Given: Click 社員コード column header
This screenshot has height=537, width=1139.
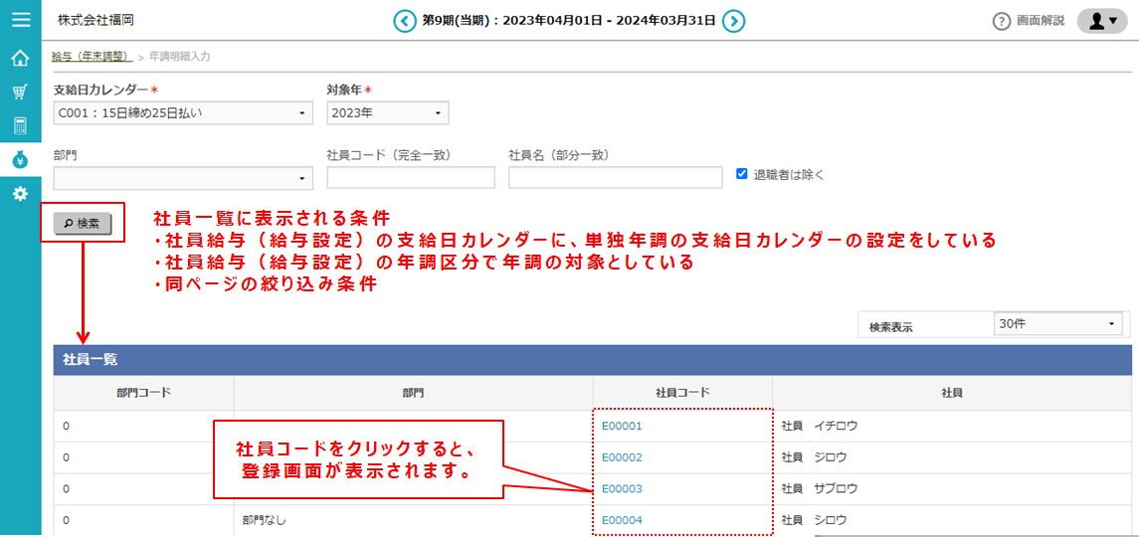Looking at the screenshot, I should tap(682, 393).
